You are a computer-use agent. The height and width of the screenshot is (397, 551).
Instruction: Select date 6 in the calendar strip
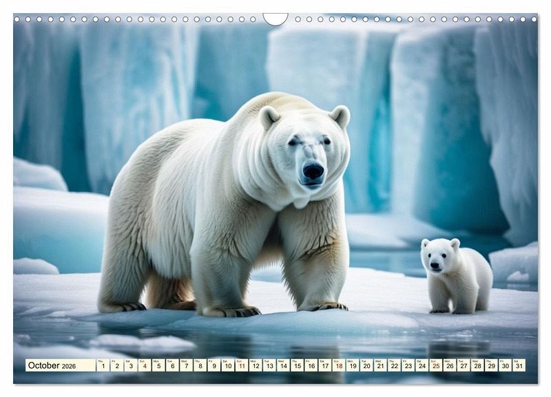point(172,365)
